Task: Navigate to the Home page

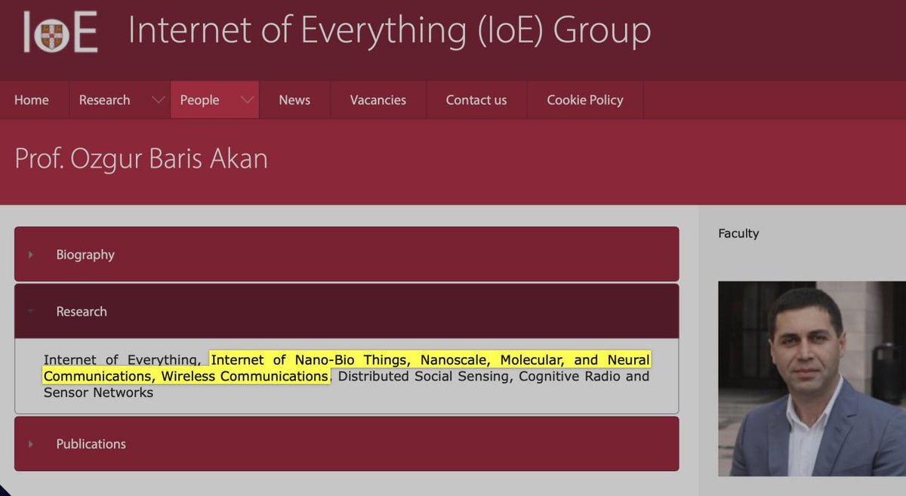Action: pyautogui.click(x=31, y=100)
